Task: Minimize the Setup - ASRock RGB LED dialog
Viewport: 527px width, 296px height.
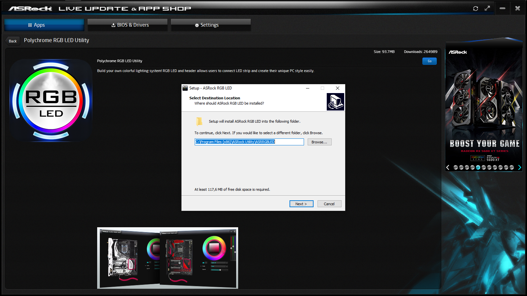Action: pos(308,88)
